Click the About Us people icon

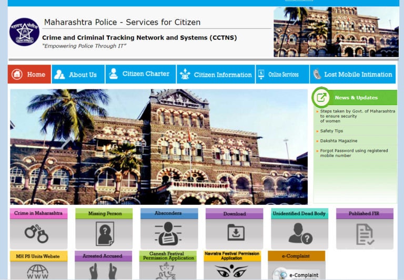click(x=59, y=75)
